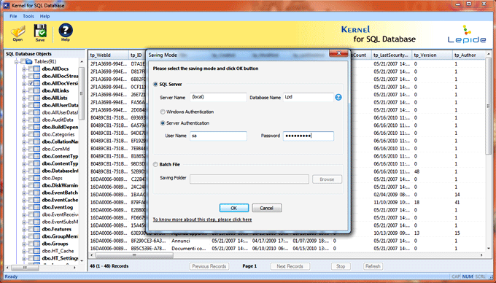Sort by the tp_WebId column header
Screen dimensions: 496x283
(108, 55)
